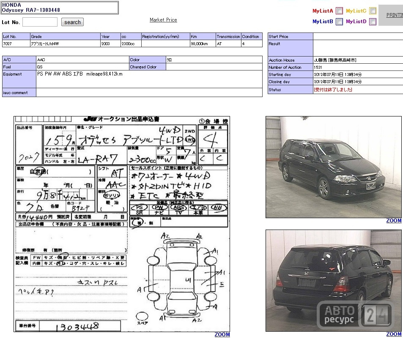This screenshot has width=403, height=338.
Task: Check the MyListB checkbox
Action: 339,22
